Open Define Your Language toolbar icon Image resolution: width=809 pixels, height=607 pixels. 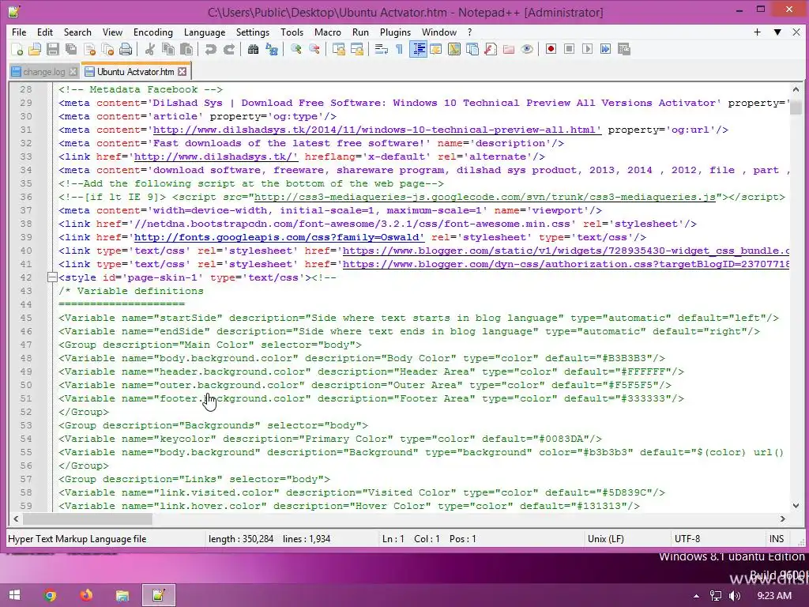(x=435, y=49)
